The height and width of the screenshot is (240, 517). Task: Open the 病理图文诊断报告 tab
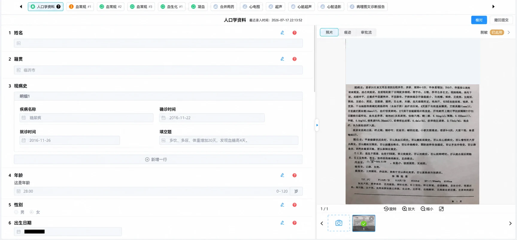click(367, 7)
